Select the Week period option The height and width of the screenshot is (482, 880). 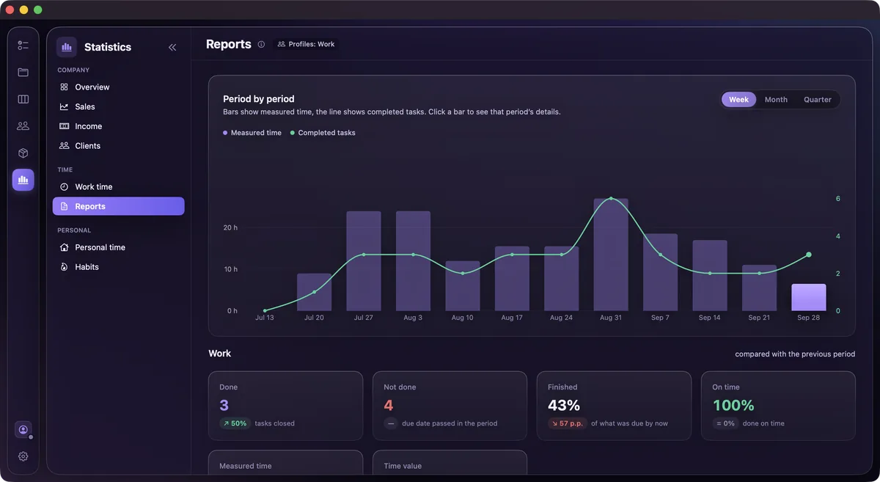tap(738, 100)
